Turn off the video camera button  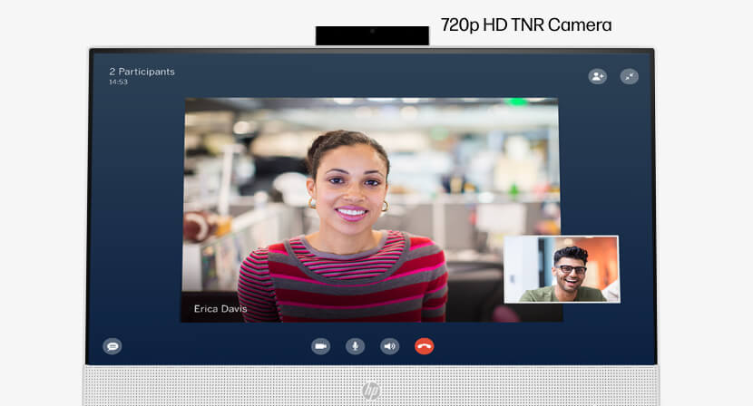[320, 346]
